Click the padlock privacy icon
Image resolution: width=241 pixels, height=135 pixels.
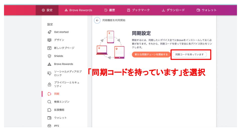(x=49, y=84)
